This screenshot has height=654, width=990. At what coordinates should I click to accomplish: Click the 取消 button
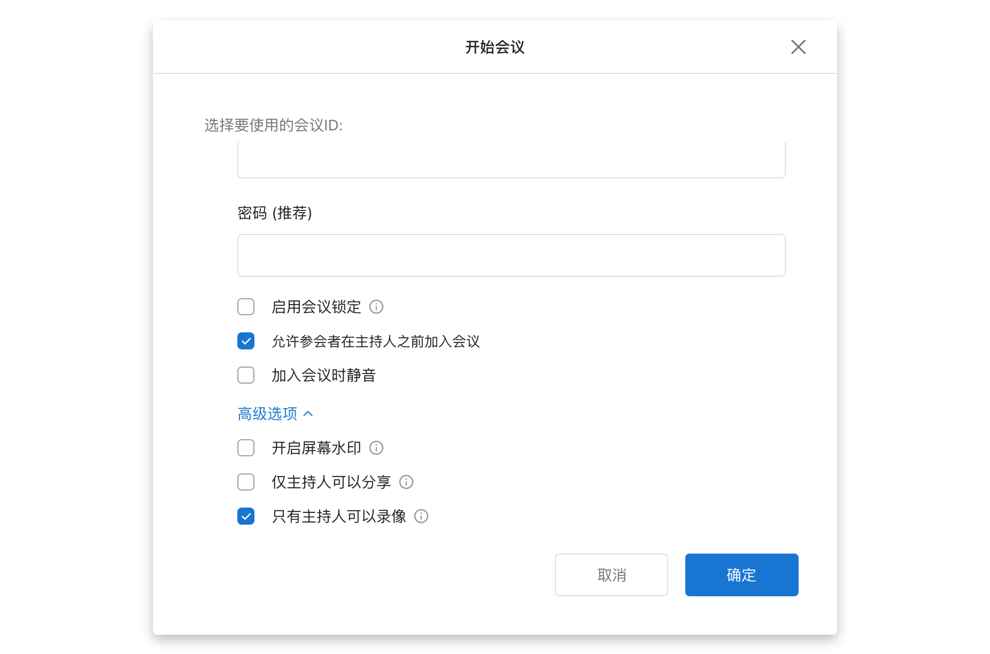point(611,575)
